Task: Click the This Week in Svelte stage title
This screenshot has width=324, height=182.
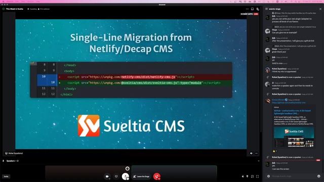Action: point(15,9)
